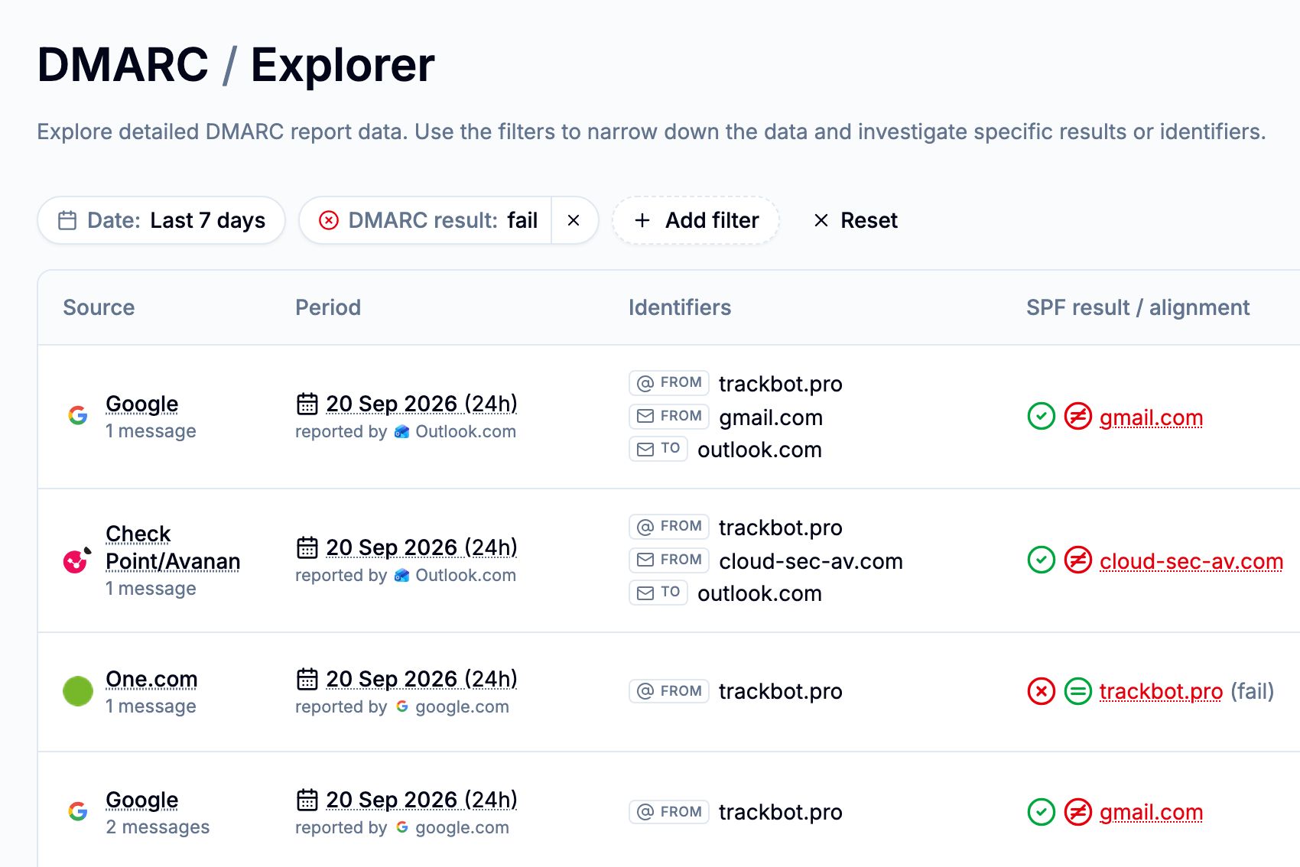Click the red fail icon in DMARC filter
Screen dimensions: 1300x867
point(329,220)
